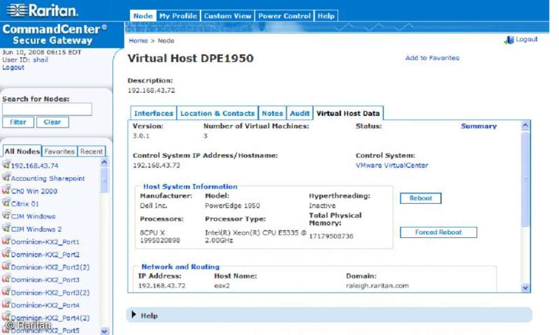
Task: Click the Search for Nodes input field
Action: [47, 109]
